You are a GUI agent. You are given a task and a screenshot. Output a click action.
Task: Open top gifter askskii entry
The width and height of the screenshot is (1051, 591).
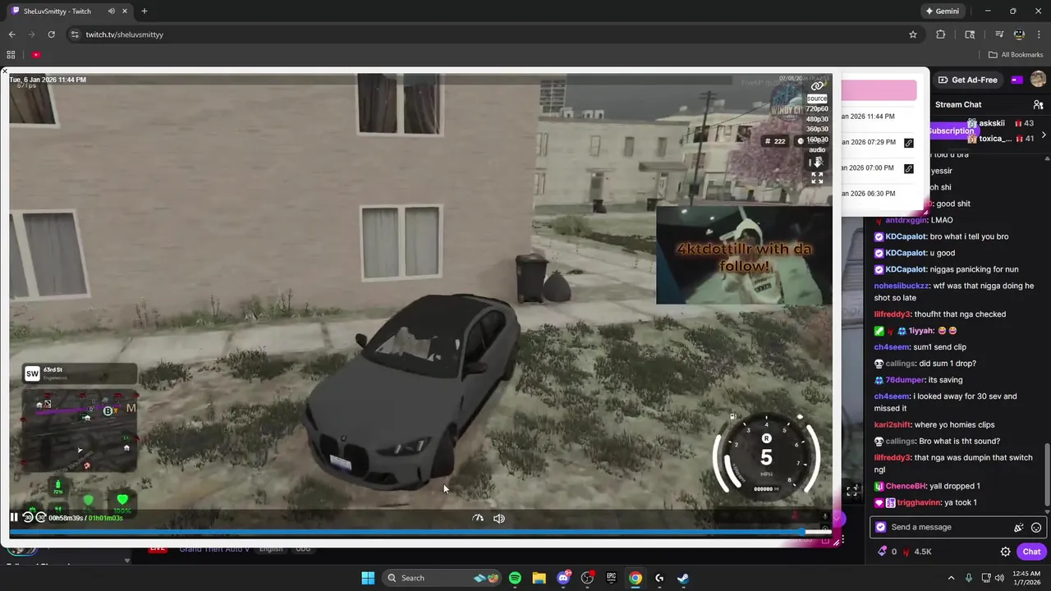click(x=1001, y=123)
